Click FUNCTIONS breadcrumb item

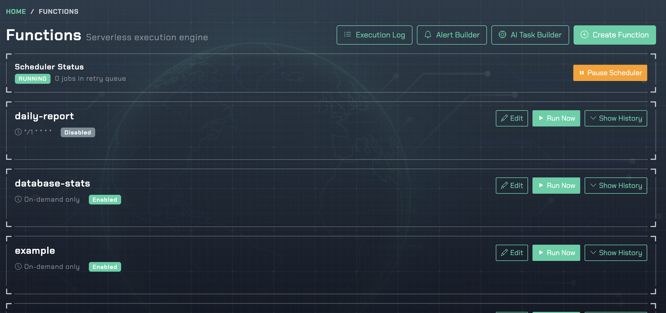pyautogui.click(x=58, y=12)
